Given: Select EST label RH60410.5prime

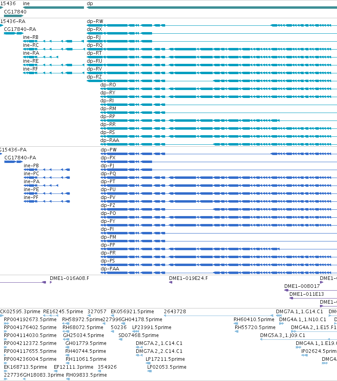Looking at the screenshot, I should point(254,320).
